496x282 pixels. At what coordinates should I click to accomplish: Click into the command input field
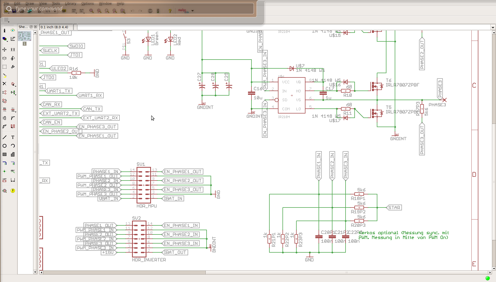point(284,27)
